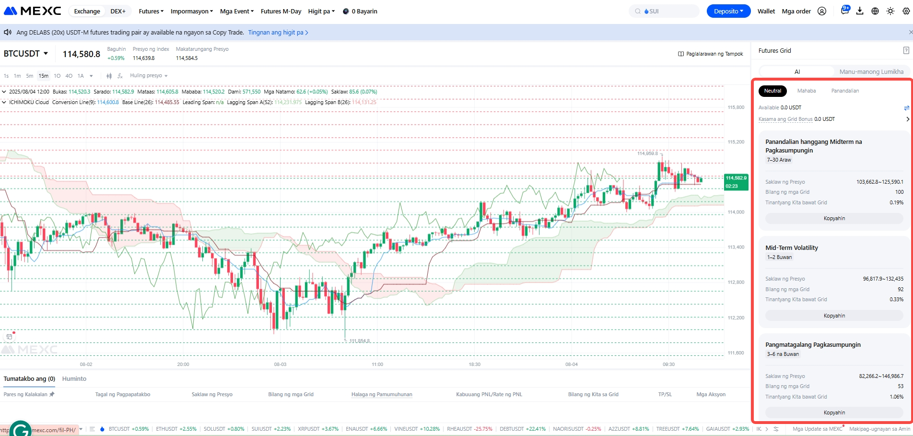Switch to DEX+ mode

coord(118,11)
